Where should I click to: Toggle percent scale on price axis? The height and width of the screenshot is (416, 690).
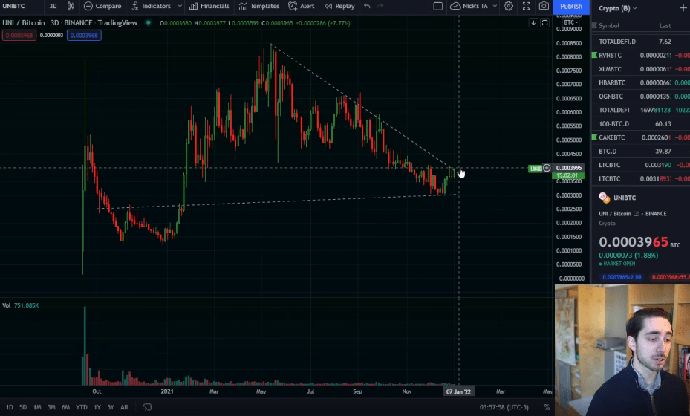(547, 407)
